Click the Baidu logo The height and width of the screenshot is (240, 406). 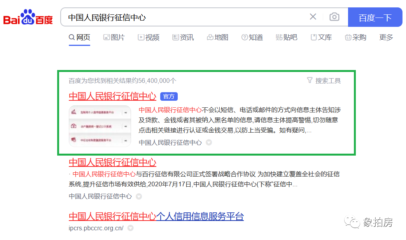[28, 17]
